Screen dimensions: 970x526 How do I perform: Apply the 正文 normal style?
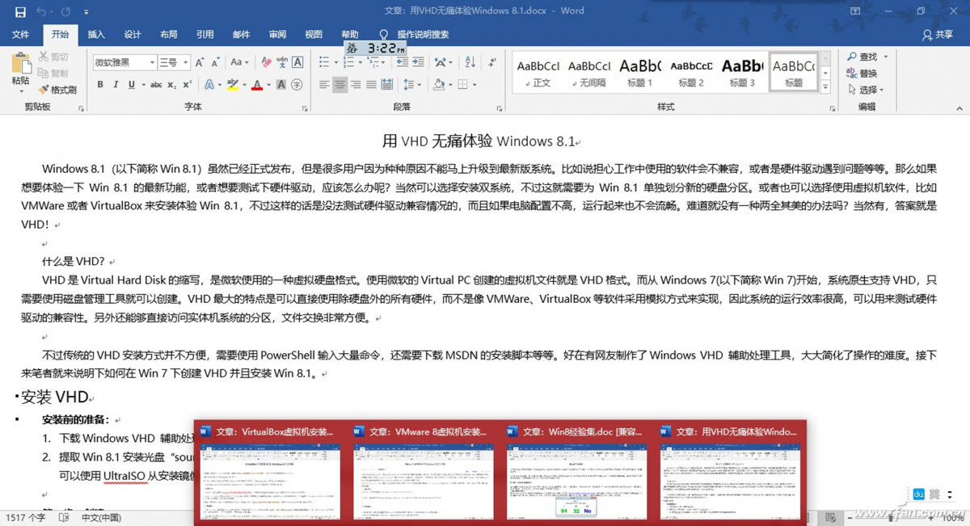point(538,73)
